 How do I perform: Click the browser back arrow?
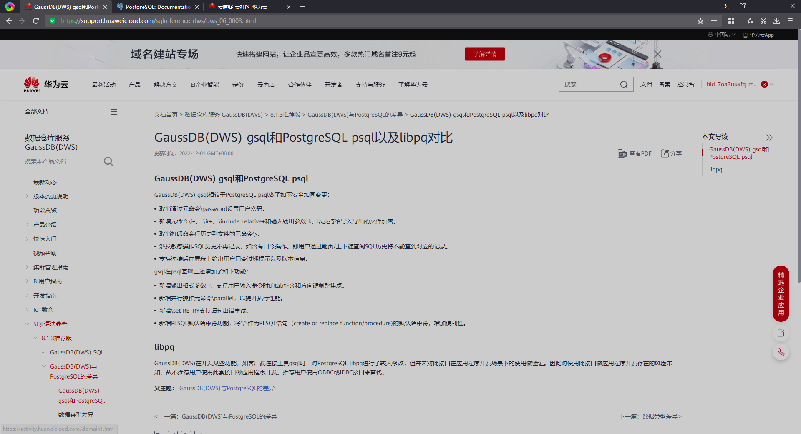tap(9, 21)
